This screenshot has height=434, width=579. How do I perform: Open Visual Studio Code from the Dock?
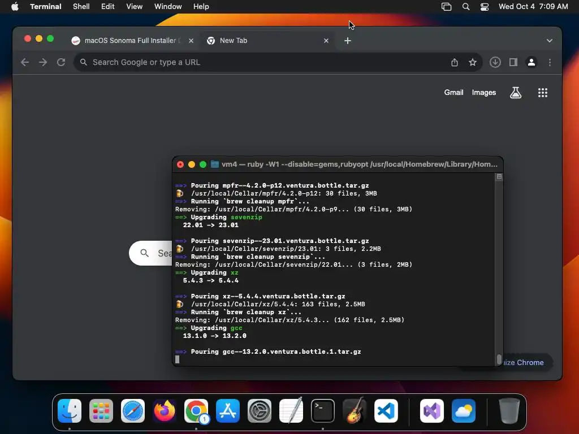pyautogui.click(x=386, y=411)
